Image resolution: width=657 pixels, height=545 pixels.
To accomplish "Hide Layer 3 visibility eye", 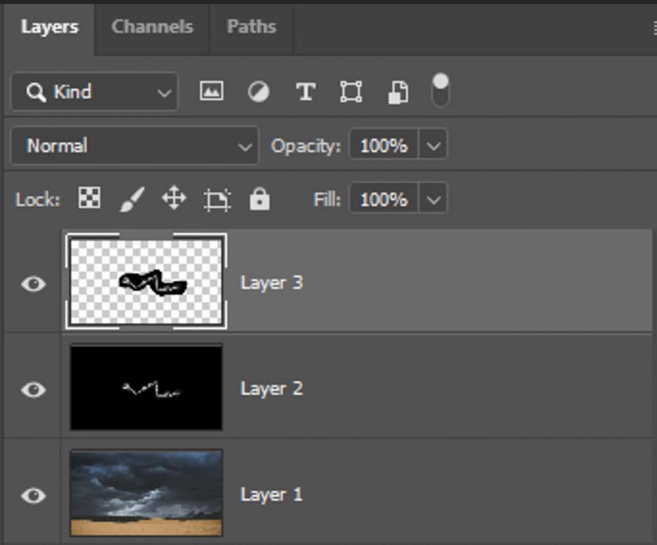I will [x=33, y=282].
